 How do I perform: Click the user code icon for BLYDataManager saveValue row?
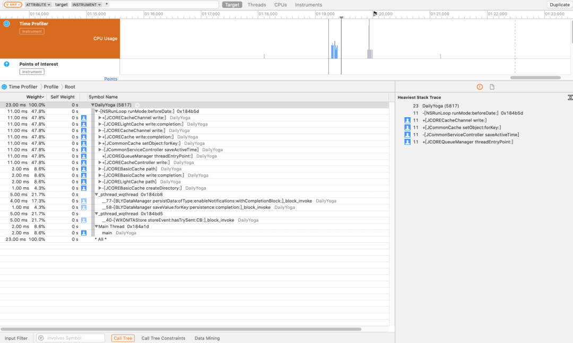(84, 207)
